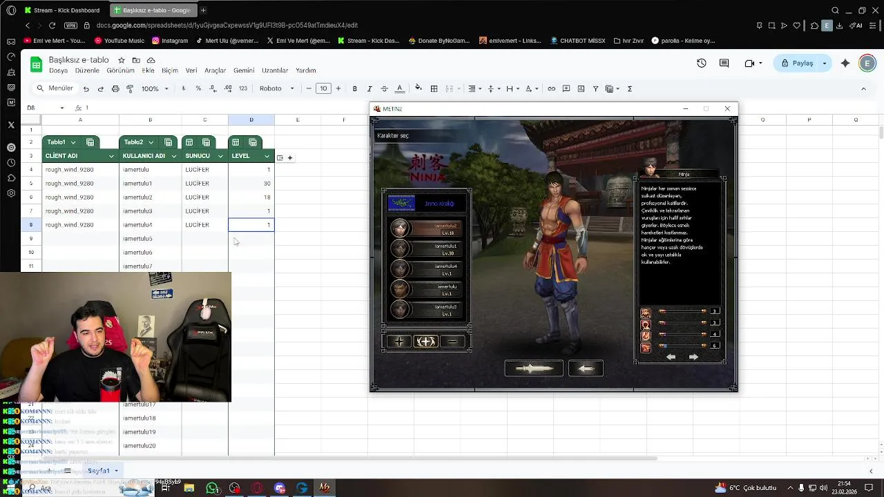Image resolution: width=884 pixels, height=497 pixels.
Task: Select character iamertulu1 Lv.30 in Metin2
Action: (x=427, y=248)
